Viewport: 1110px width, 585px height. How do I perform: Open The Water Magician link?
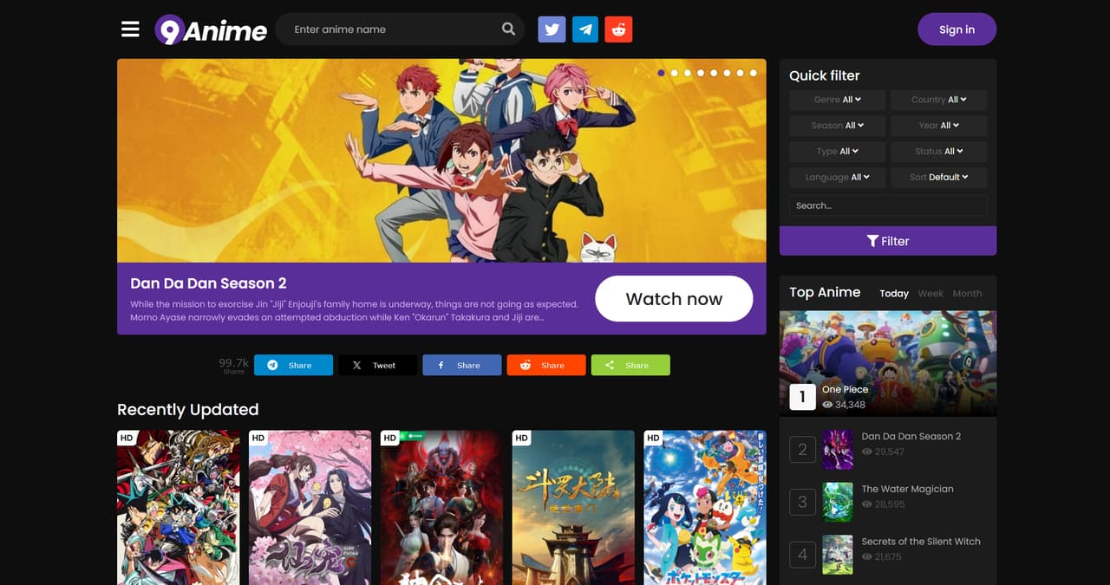pyautogui.click(x=907, y=489)
